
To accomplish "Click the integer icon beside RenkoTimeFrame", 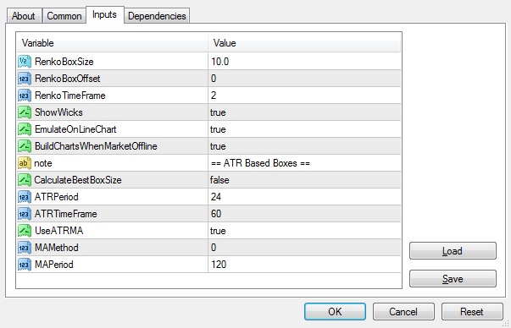I will tap(25, 96).
